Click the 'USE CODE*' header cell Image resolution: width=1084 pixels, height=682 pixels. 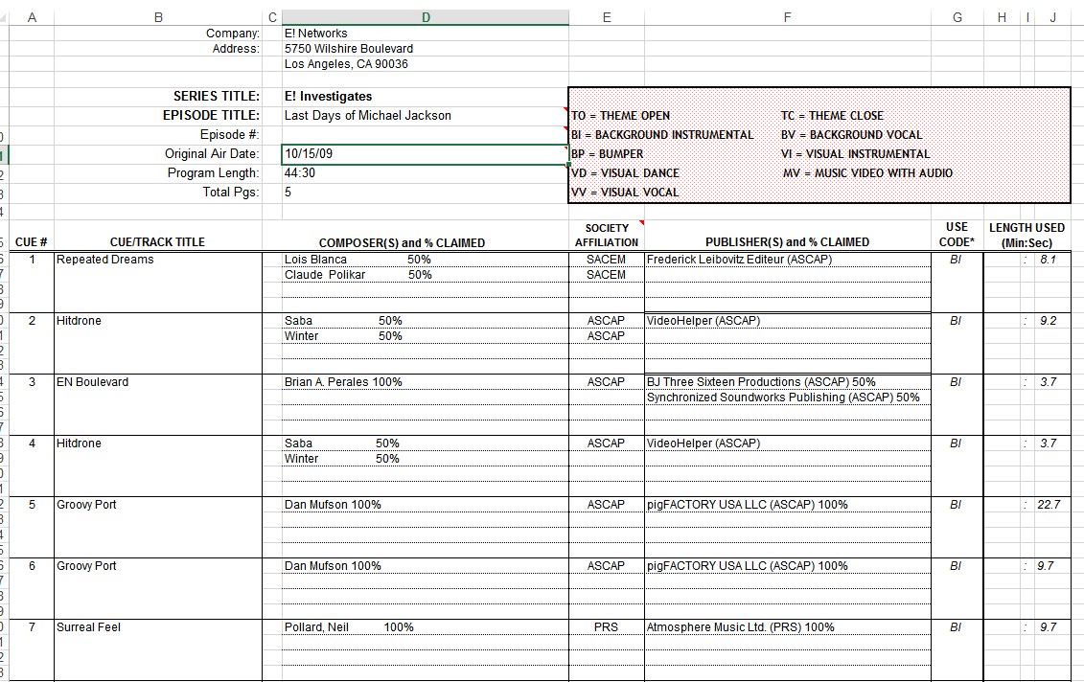(x=957, y=235)
